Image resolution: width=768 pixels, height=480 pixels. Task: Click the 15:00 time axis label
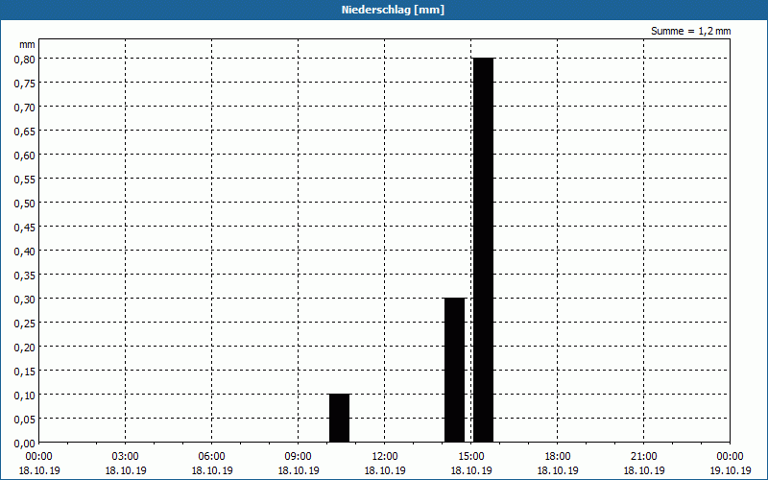click(471, 457)
